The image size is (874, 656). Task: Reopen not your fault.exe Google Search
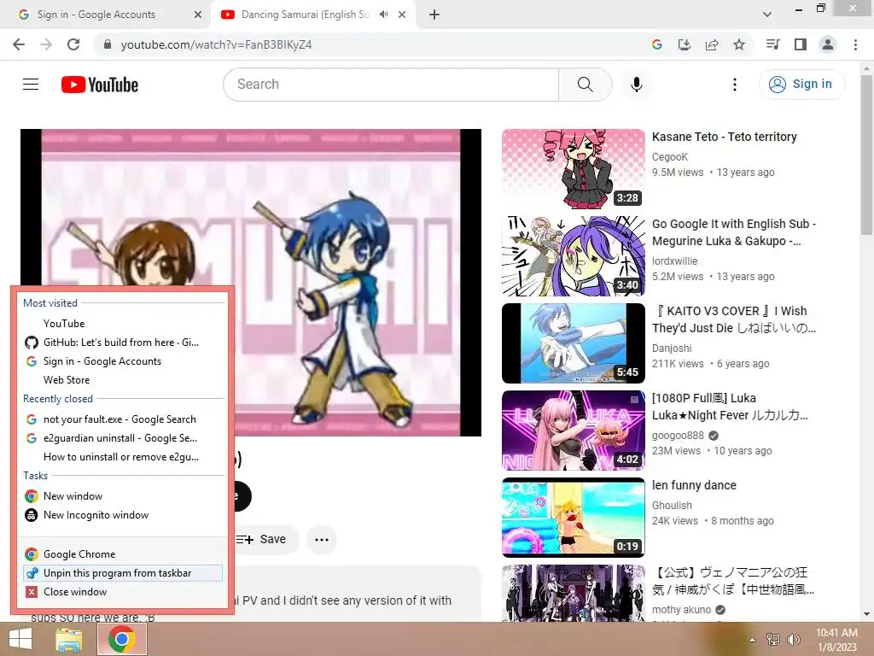tap(123, 419)
